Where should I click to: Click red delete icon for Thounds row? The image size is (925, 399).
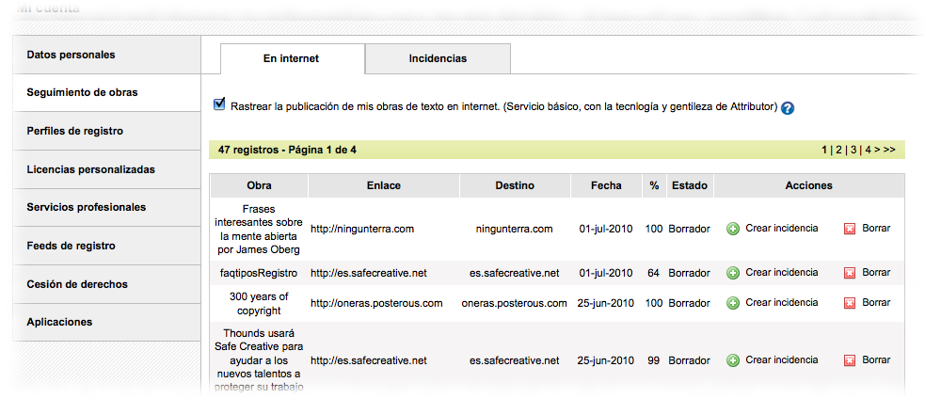(x=850, y=360)
